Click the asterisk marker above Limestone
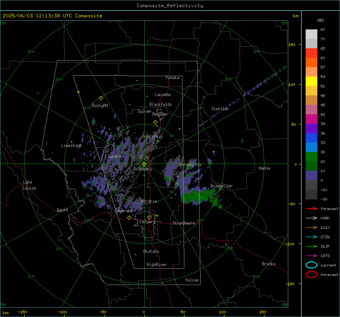 pos(71,142)
